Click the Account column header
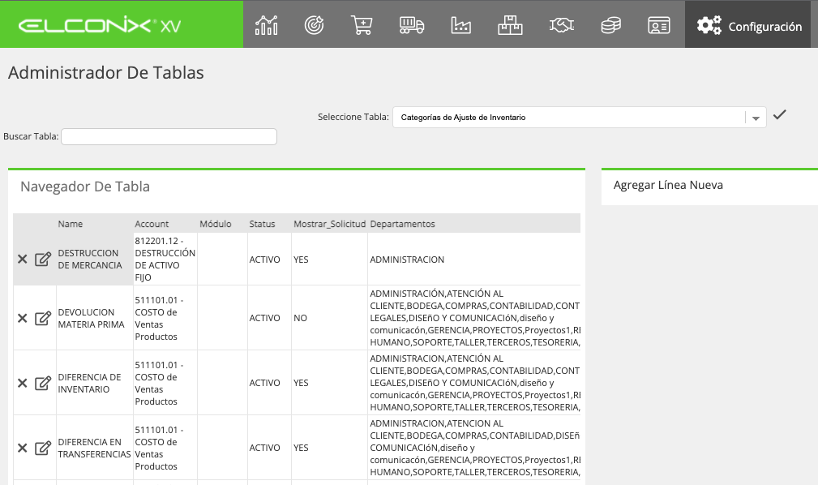818x485 pixels. tap(152, 224)
